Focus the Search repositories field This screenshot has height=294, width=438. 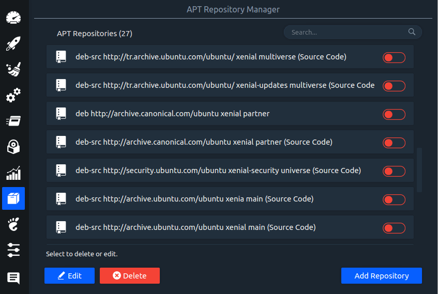pos(353,32)
